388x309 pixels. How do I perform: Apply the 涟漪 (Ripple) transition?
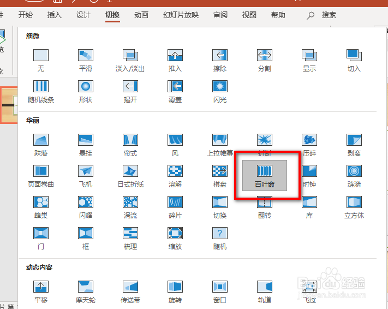point(354,176)
